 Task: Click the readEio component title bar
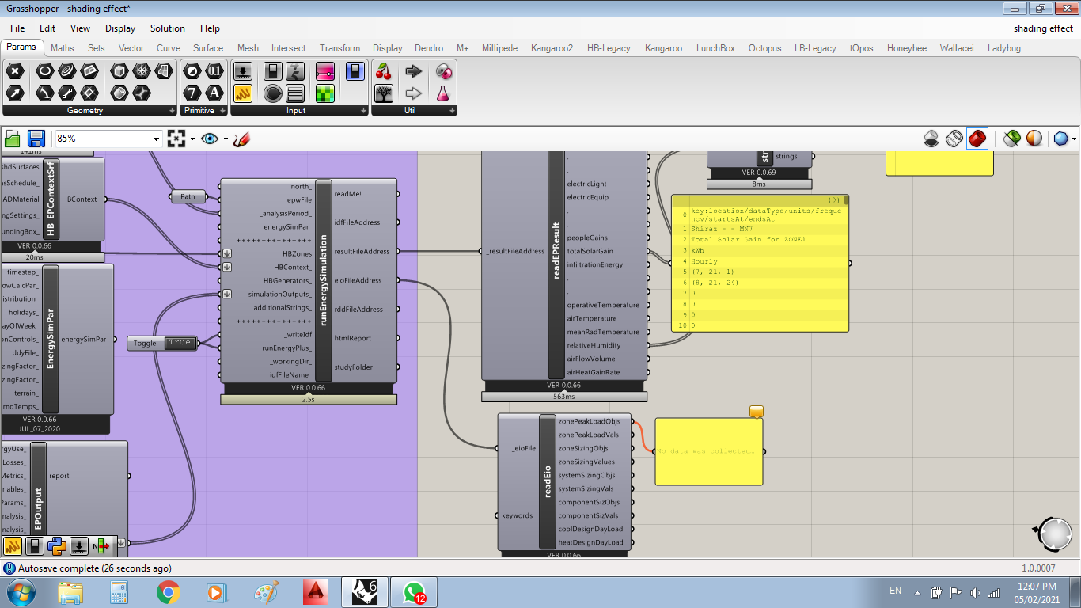[548, 481]
